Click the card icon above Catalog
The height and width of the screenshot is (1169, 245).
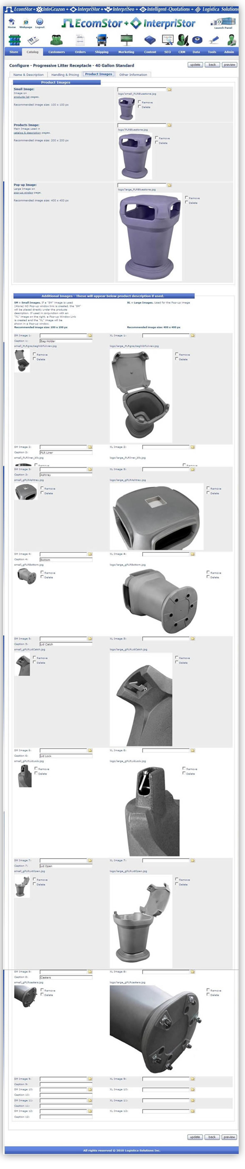click(x=32, y=41)
